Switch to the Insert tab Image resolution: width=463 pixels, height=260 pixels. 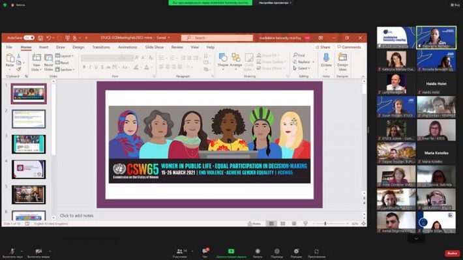click(44, 47)
